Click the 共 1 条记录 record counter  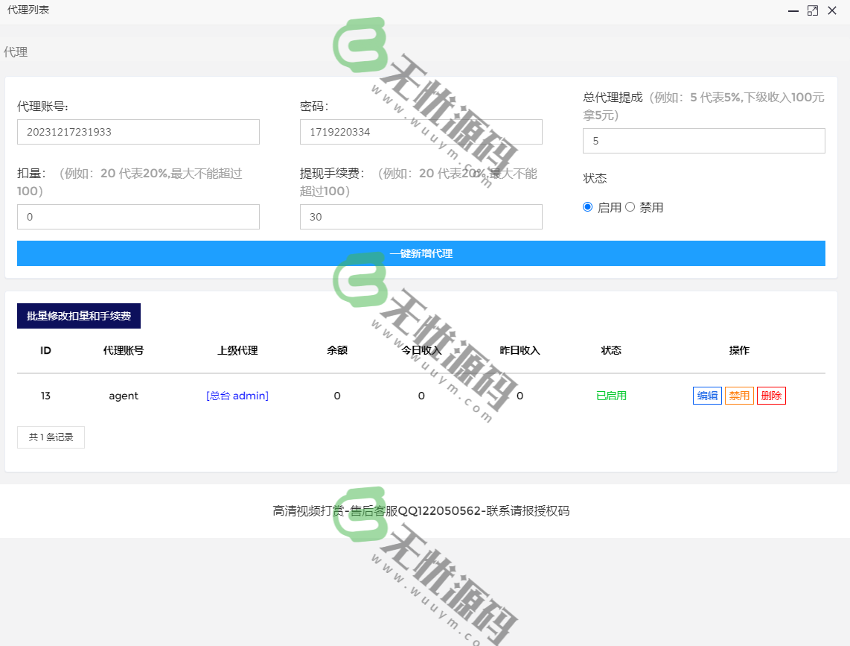[x=51, y=437]
